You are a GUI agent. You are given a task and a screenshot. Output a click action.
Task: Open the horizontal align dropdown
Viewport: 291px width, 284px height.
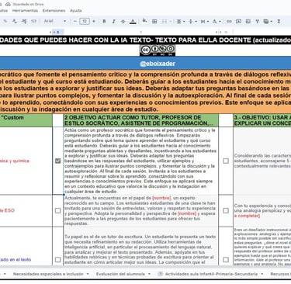click(x=181, y=21)
